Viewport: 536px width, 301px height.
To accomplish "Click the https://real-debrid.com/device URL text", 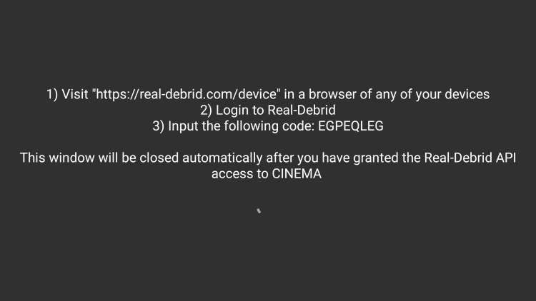I will point(187,94).
